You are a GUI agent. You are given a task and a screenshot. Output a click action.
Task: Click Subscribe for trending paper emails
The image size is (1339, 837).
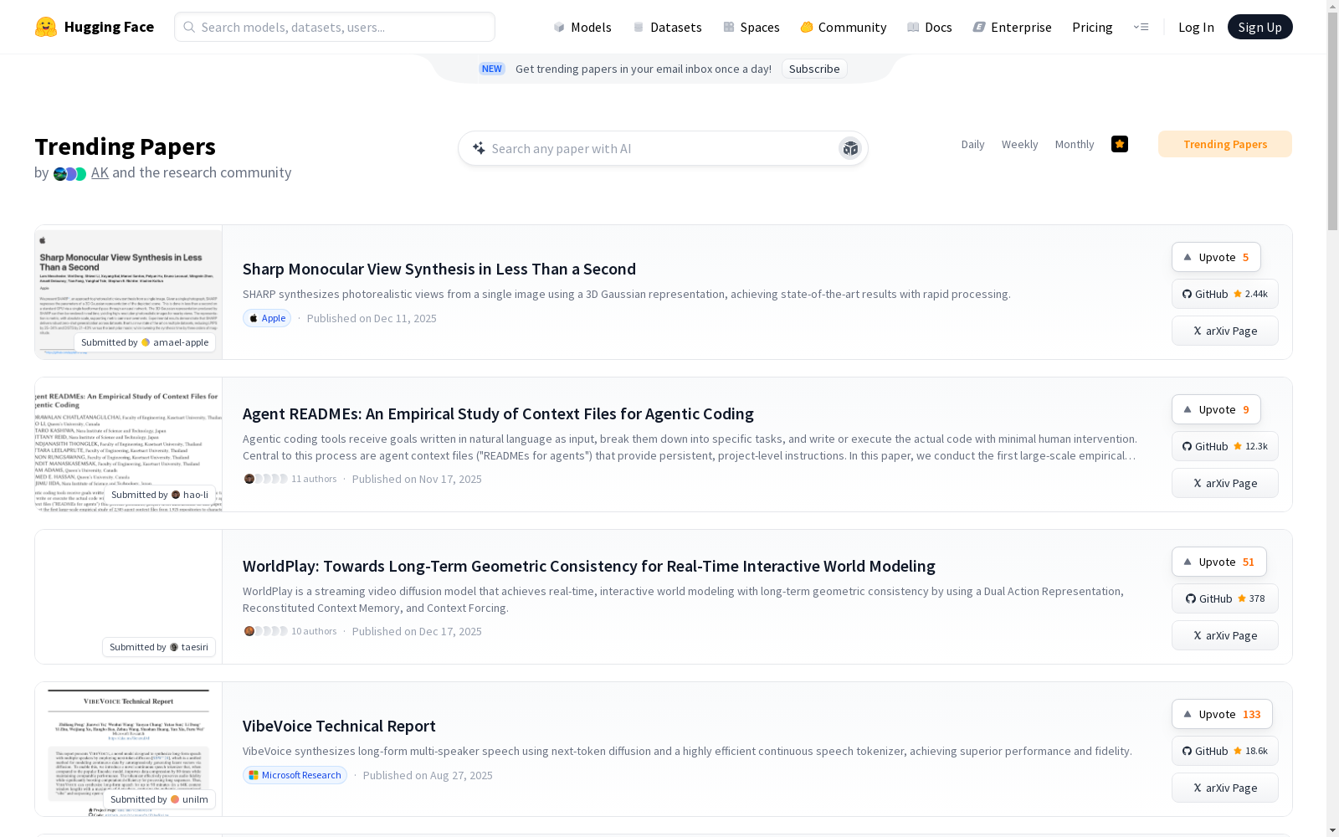point(814,69)
